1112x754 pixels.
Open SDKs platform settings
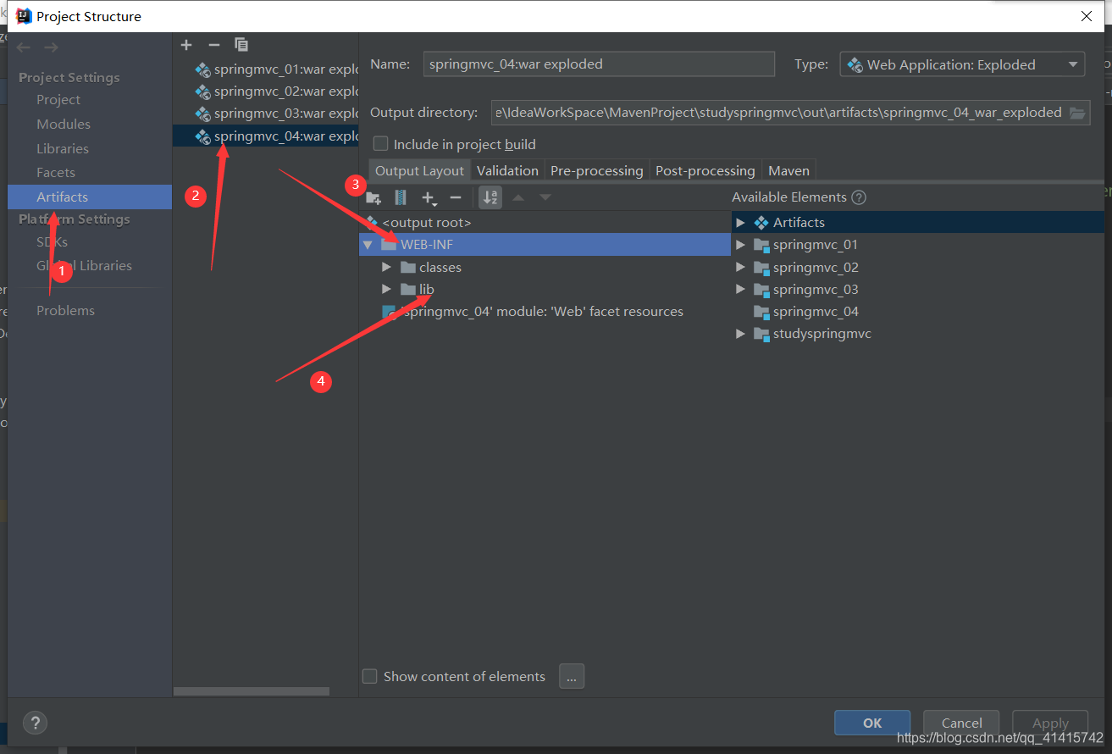click(52, 241)
